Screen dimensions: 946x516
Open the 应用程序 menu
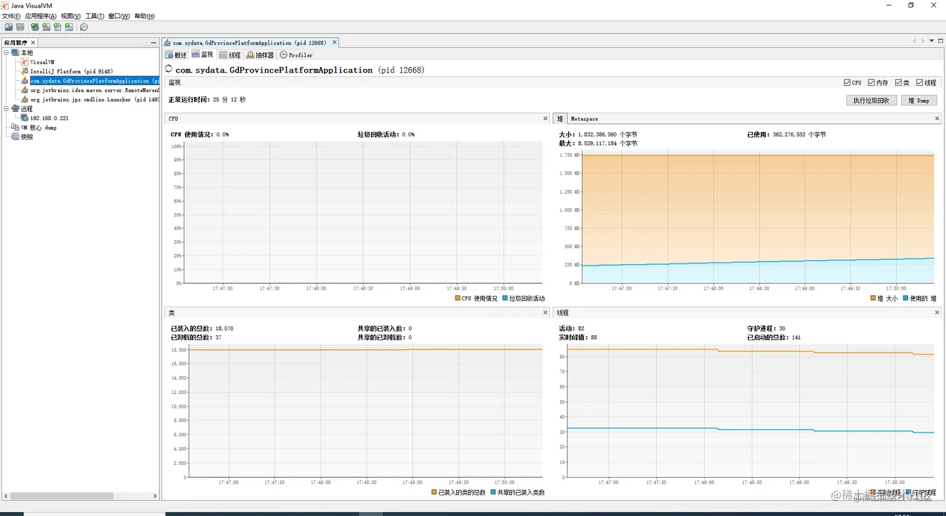tap(41, 16)
